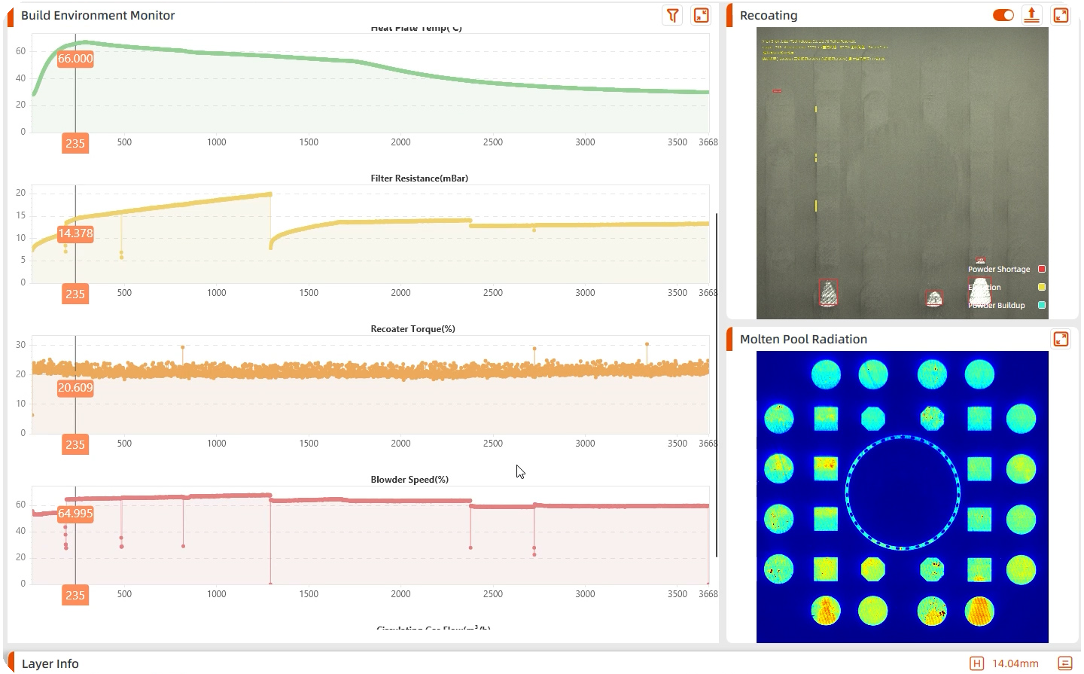Click the list icon in Layer Info bar
Image resolution: width=1084 pixels, height=674 pixels.
(1064, 663)
